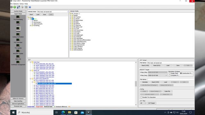Open External Applications section
205x115 pixels.
tap(18, 103)
